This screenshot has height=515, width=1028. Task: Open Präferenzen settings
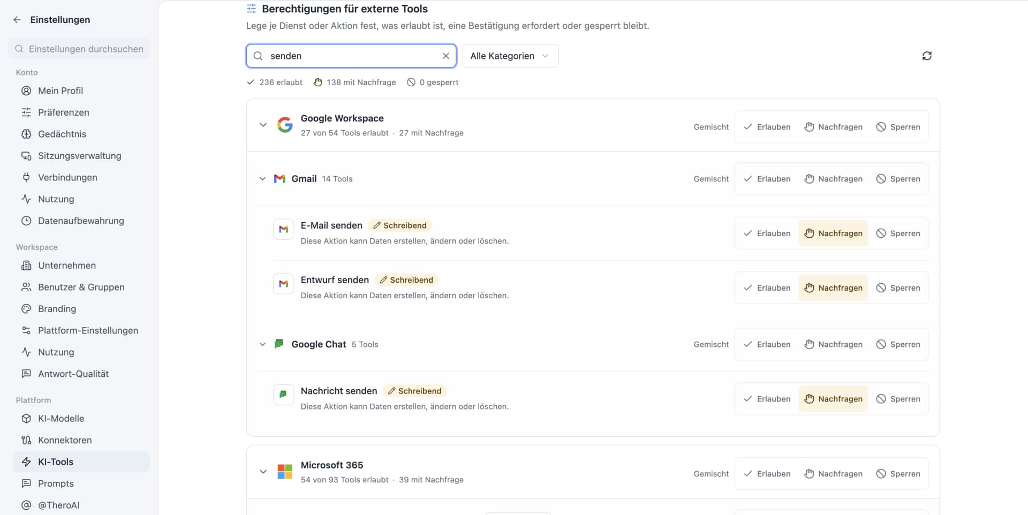tap(81, 112)
